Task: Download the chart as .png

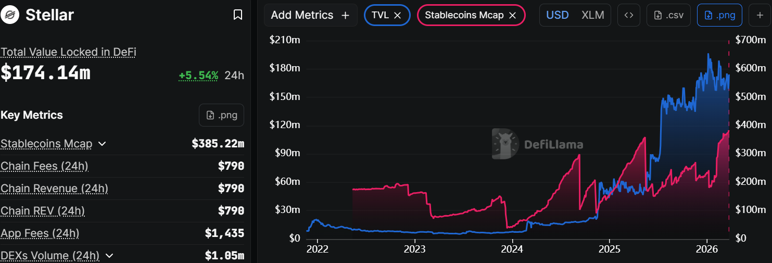Action: click(x=719, y=15)
